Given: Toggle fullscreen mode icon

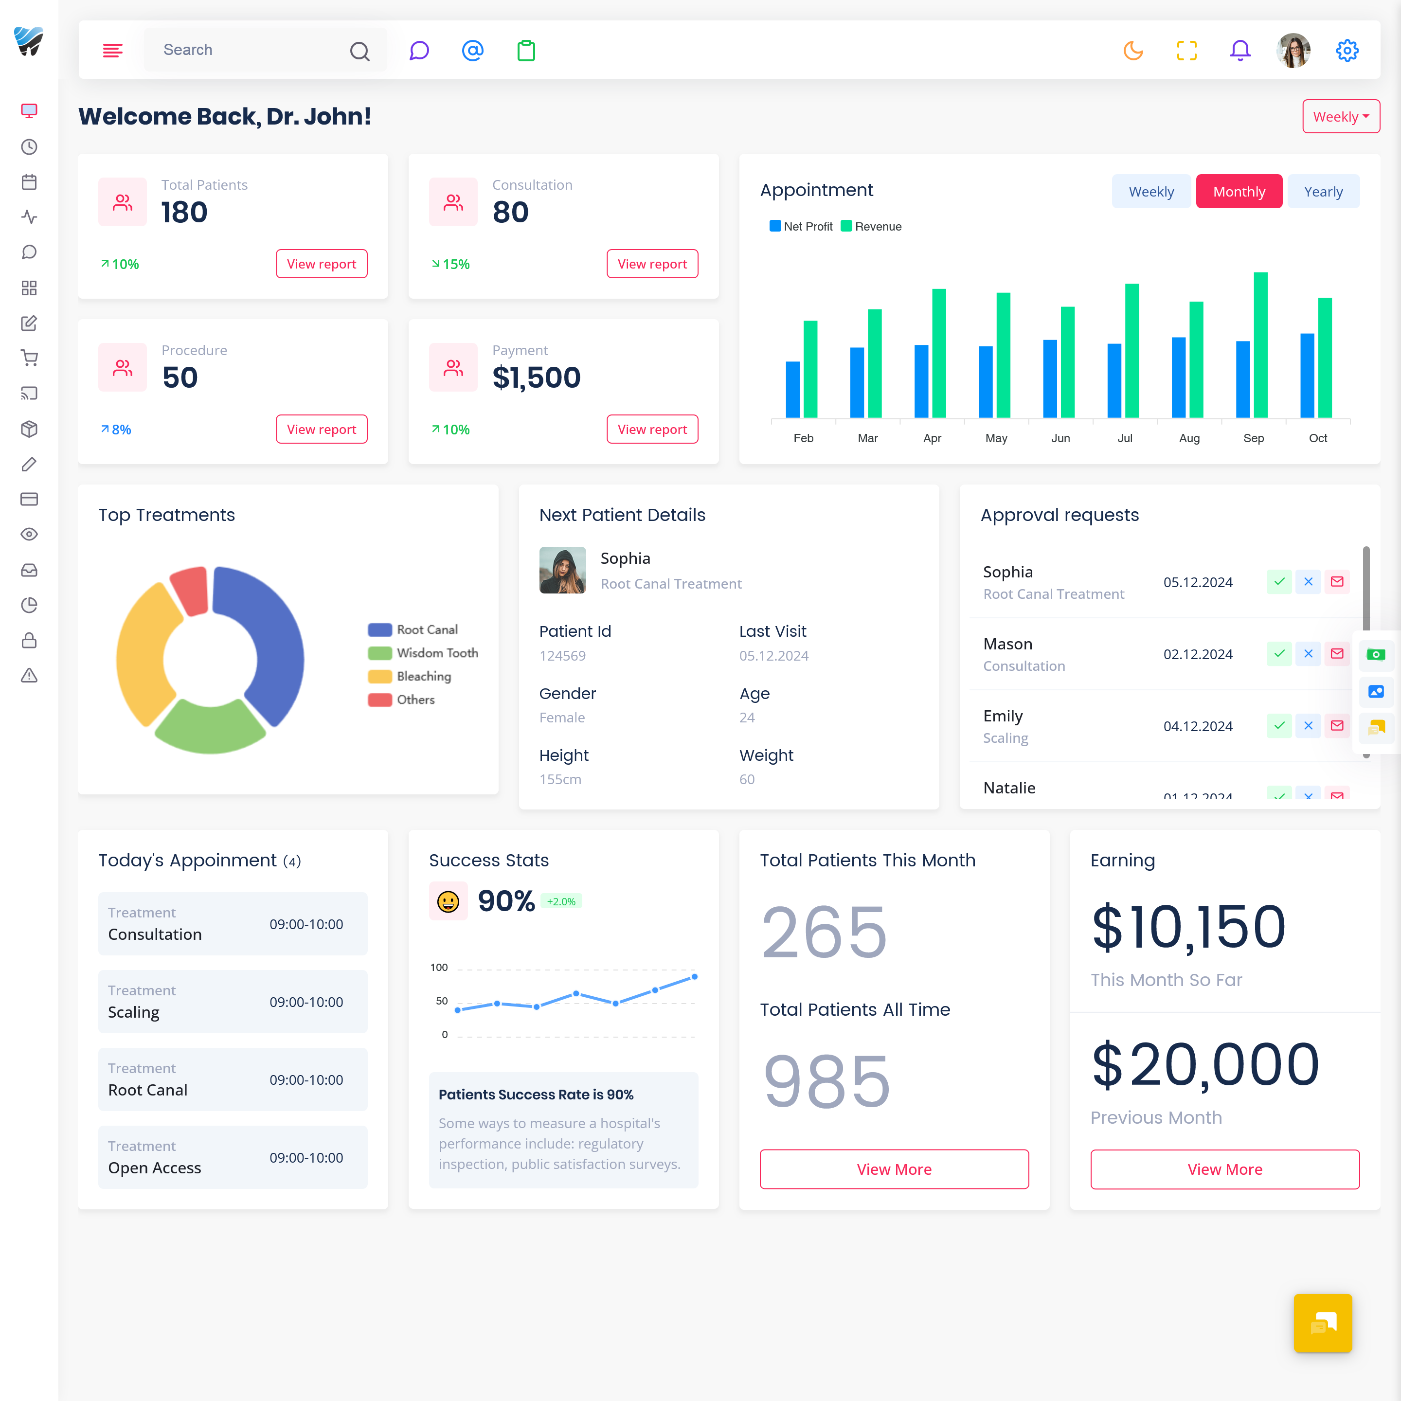Looking at the screenshot, I should pos(1186,50).
